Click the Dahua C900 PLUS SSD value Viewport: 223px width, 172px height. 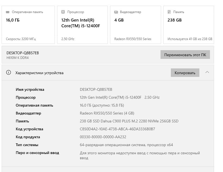[x=129, y=121]
